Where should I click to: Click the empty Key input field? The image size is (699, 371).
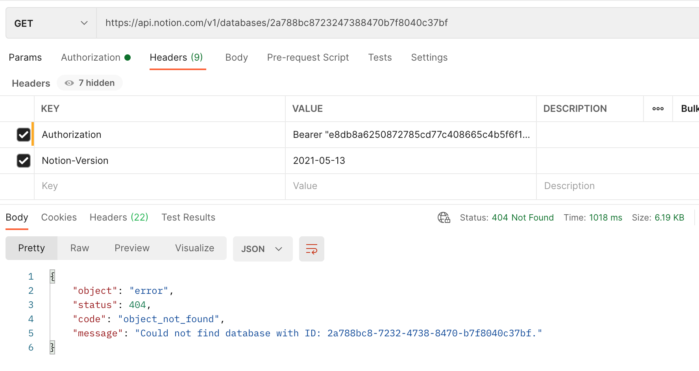pyautogui.click(x=159, y=186)
